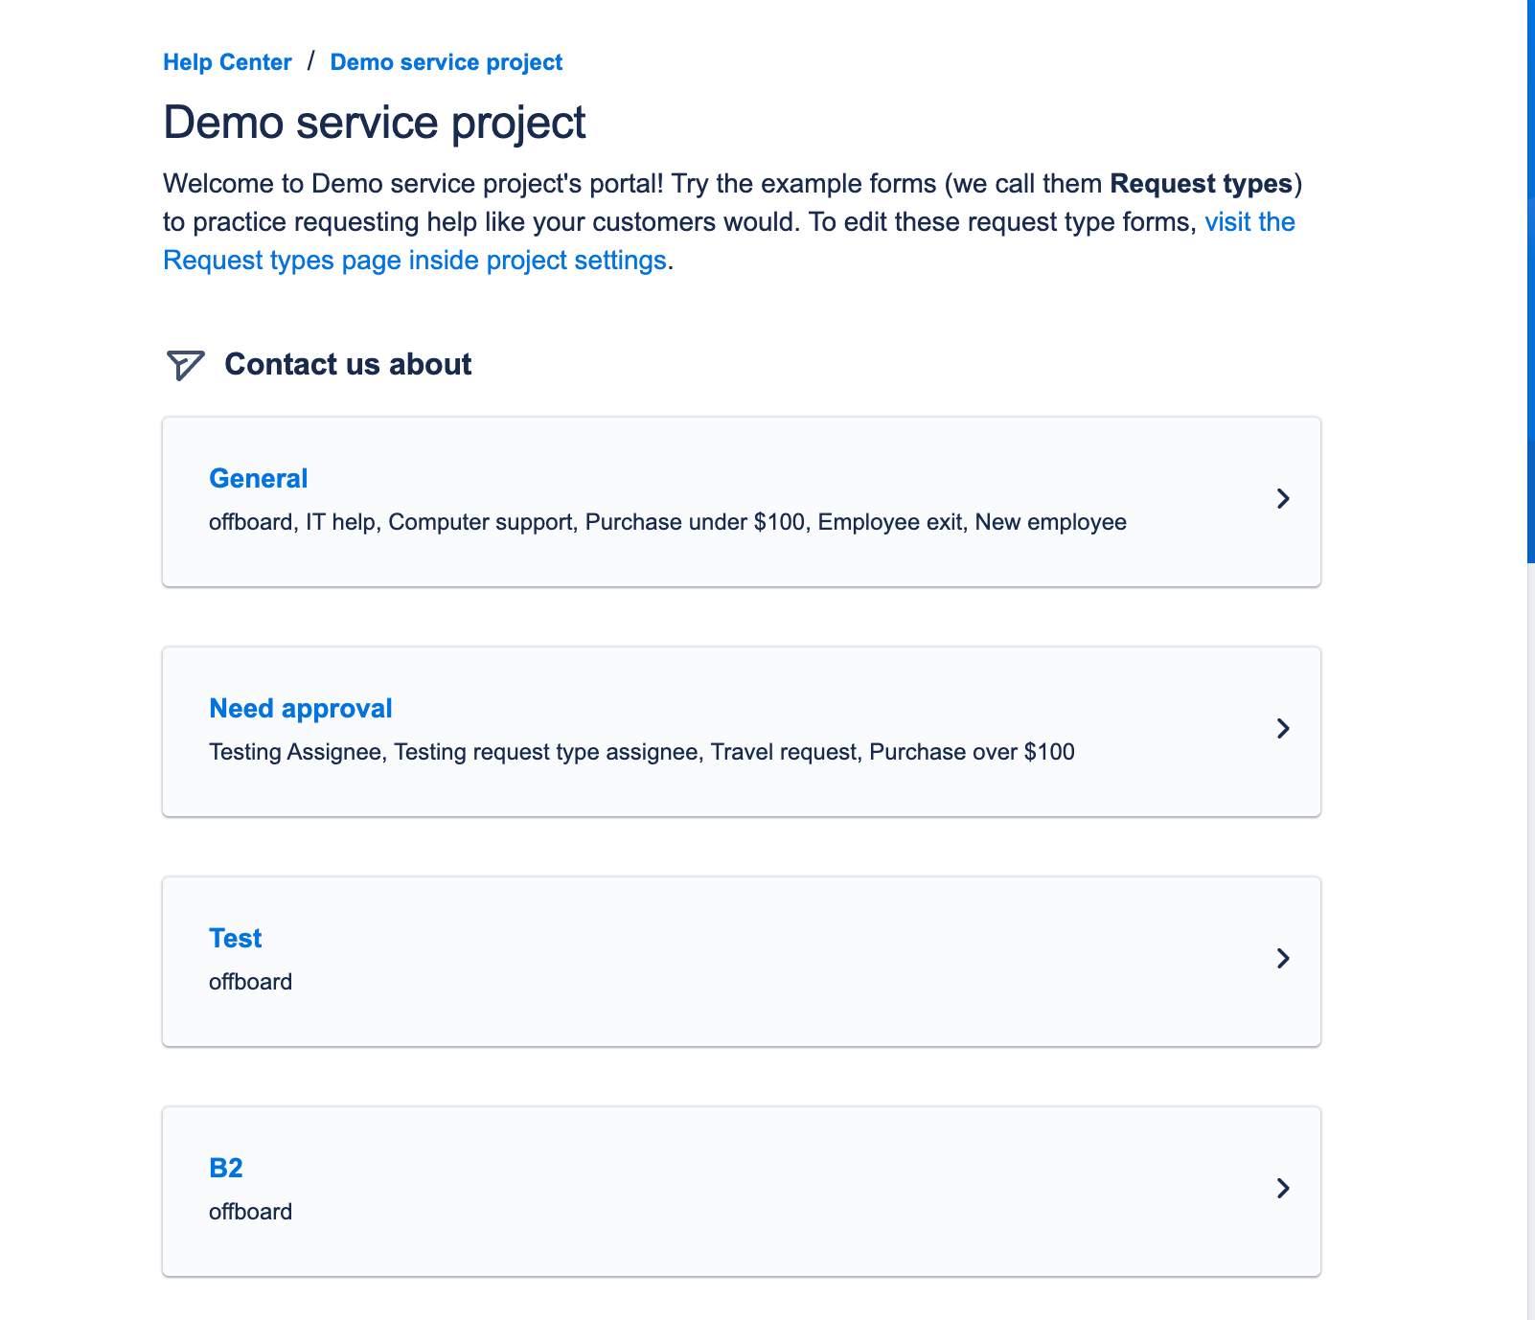Open the General request group via its chevron

pyautogui.click(x=1284, y=499)
